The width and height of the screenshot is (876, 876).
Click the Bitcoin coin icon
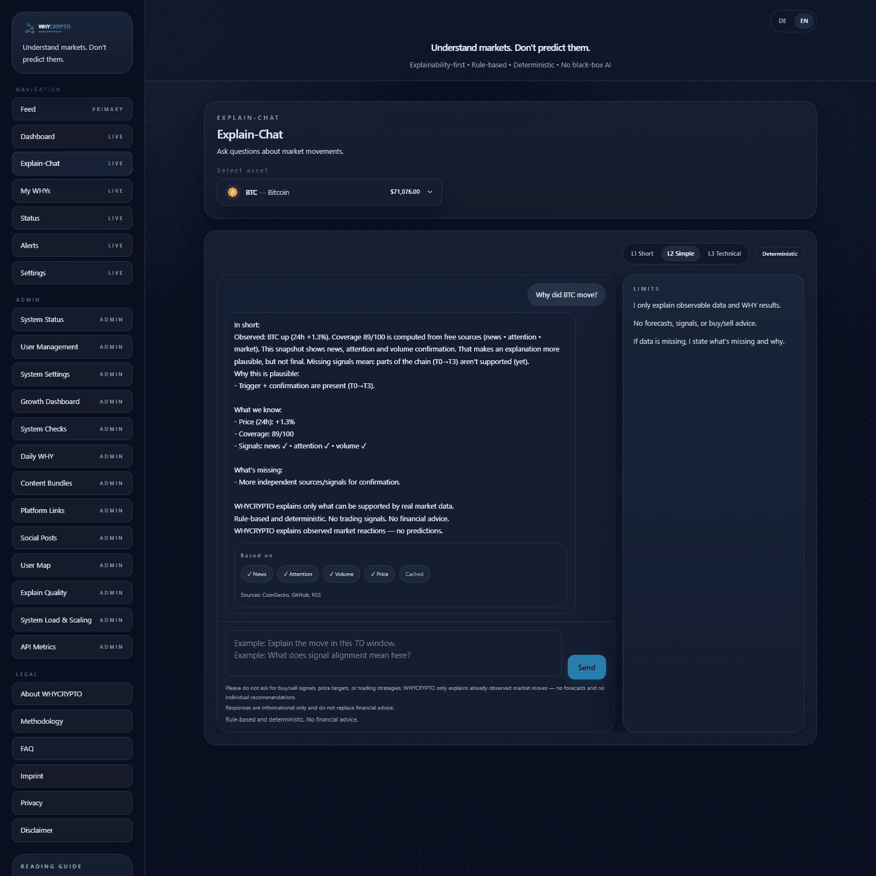pyautogui.click(x=233, y=192)
